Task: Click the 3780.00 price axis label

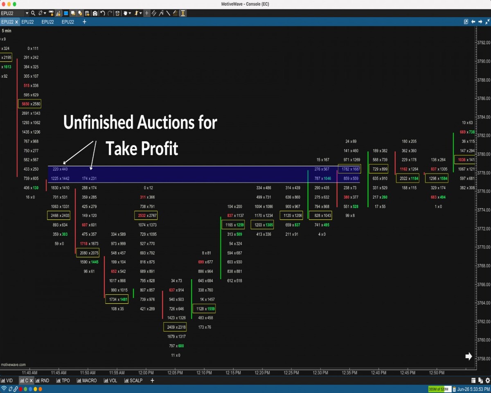Action: [484, 154]
